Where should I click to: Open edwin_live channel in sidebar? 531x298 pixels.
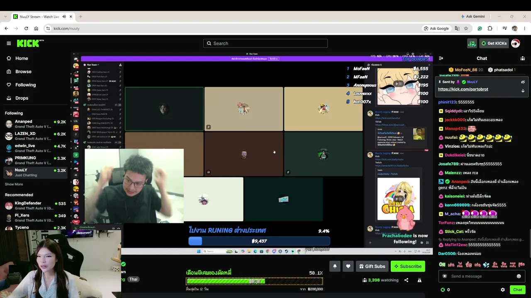tap(35, 148)
